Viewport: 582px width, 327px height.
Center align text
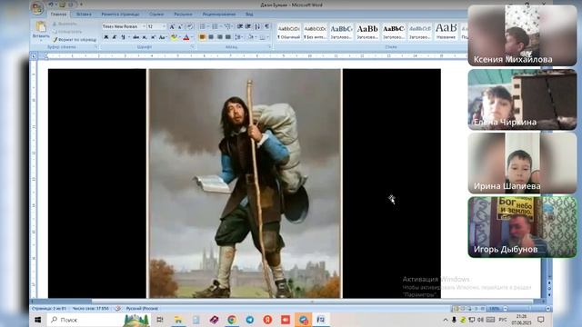211,37
